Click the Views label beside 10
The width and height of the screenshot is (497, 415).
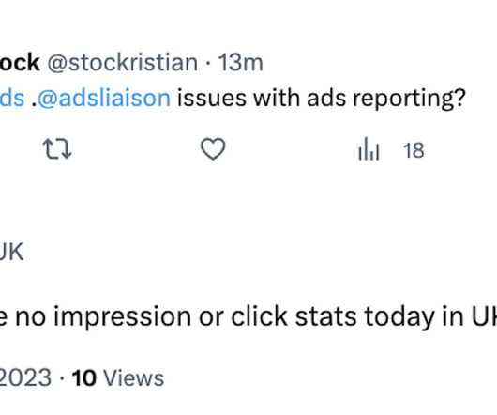(134, 378)
